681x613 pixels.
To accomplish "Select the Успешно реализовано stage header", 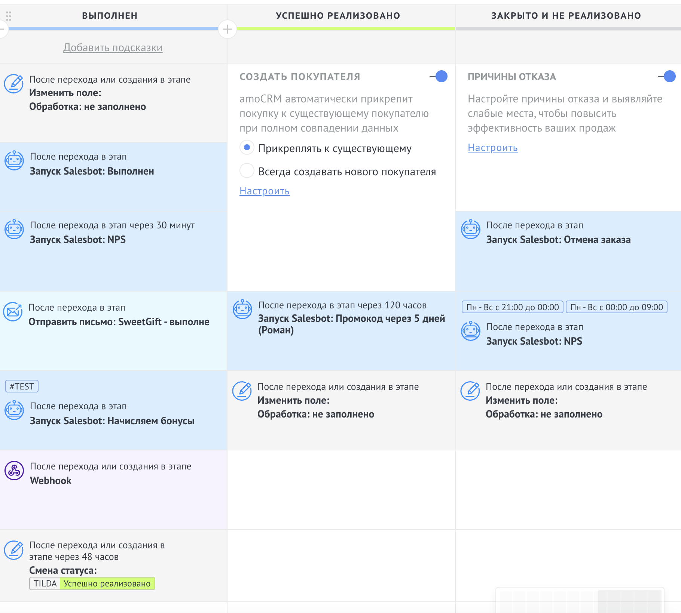I will point(338,16).
